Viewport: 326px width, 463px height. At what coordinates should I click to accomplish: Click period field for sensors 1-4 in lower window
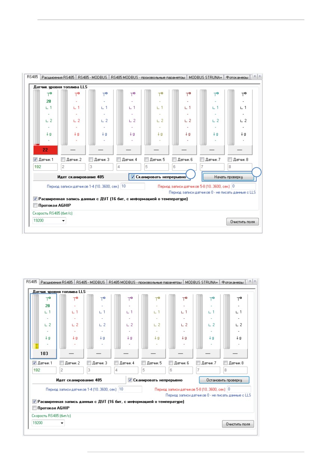130,389
